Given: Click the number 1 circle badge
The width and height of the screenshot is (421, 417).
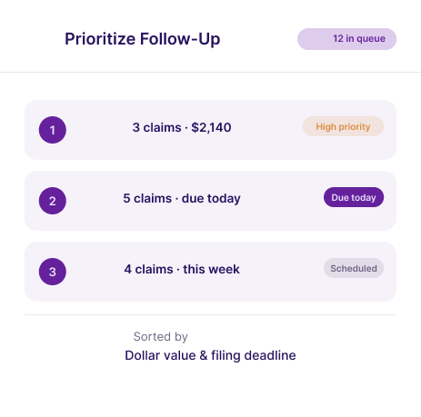Looking at the screenshot, I should 53,130.
